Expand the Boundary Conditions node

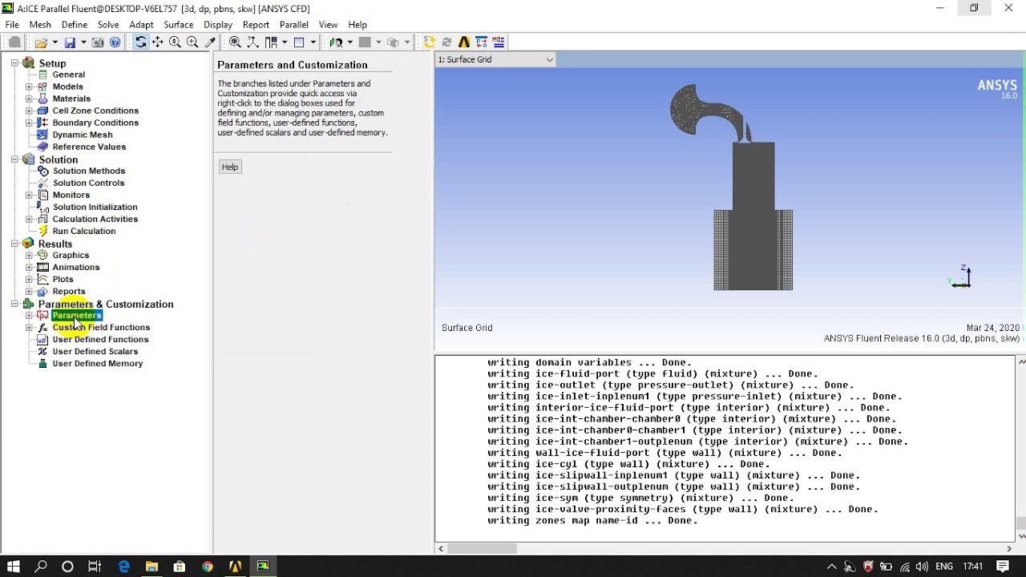click(x=29, y=123)
